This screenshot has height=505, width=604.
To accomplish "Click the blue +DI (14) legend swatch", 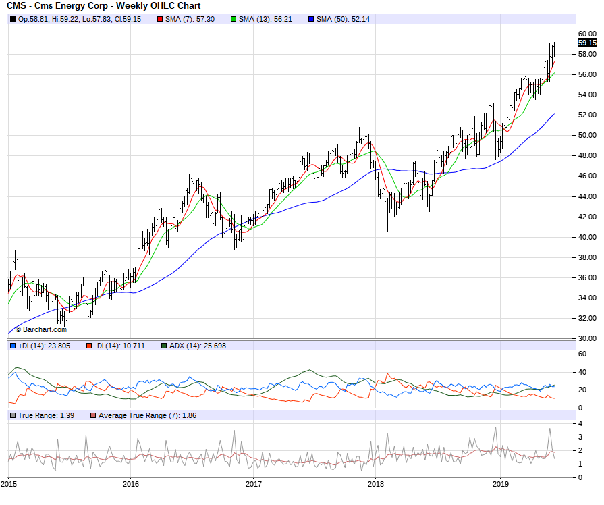I will [x=13, y=346].
